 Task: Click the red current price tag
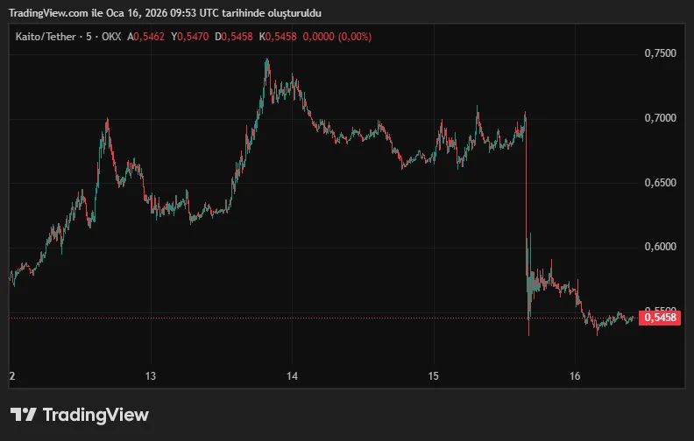[x=660, y=318]
